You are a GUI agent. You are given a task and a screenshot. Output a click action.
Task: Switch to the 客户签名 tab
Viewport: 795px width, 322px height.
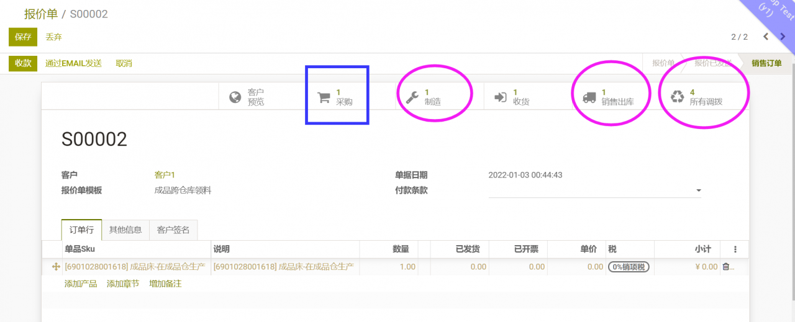173,230
